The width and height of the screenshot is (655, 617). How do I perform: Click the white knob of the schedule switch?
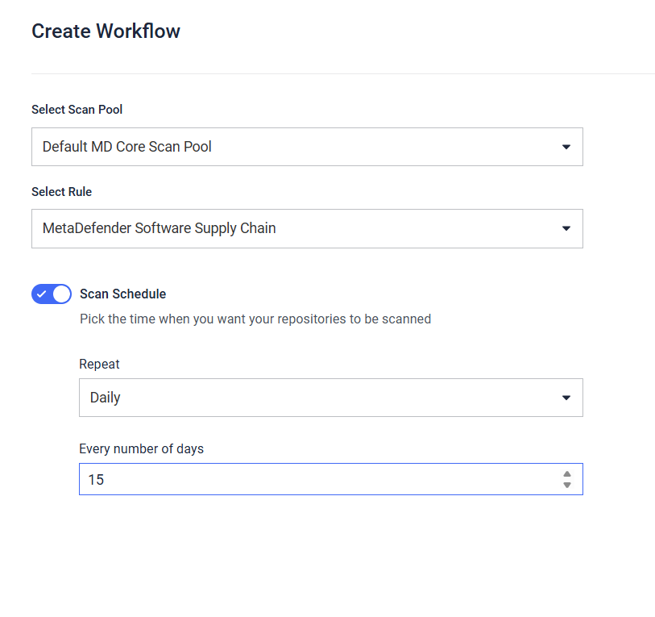(x=61, y=294)
